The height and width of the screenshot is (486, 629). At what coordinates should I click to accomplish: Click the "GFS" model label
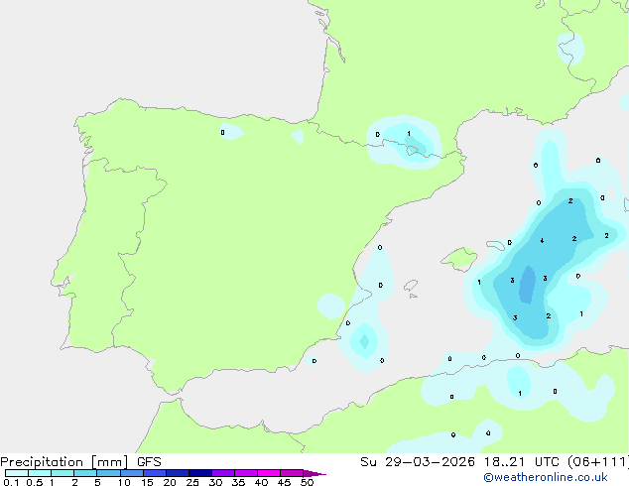click(149, 462)
